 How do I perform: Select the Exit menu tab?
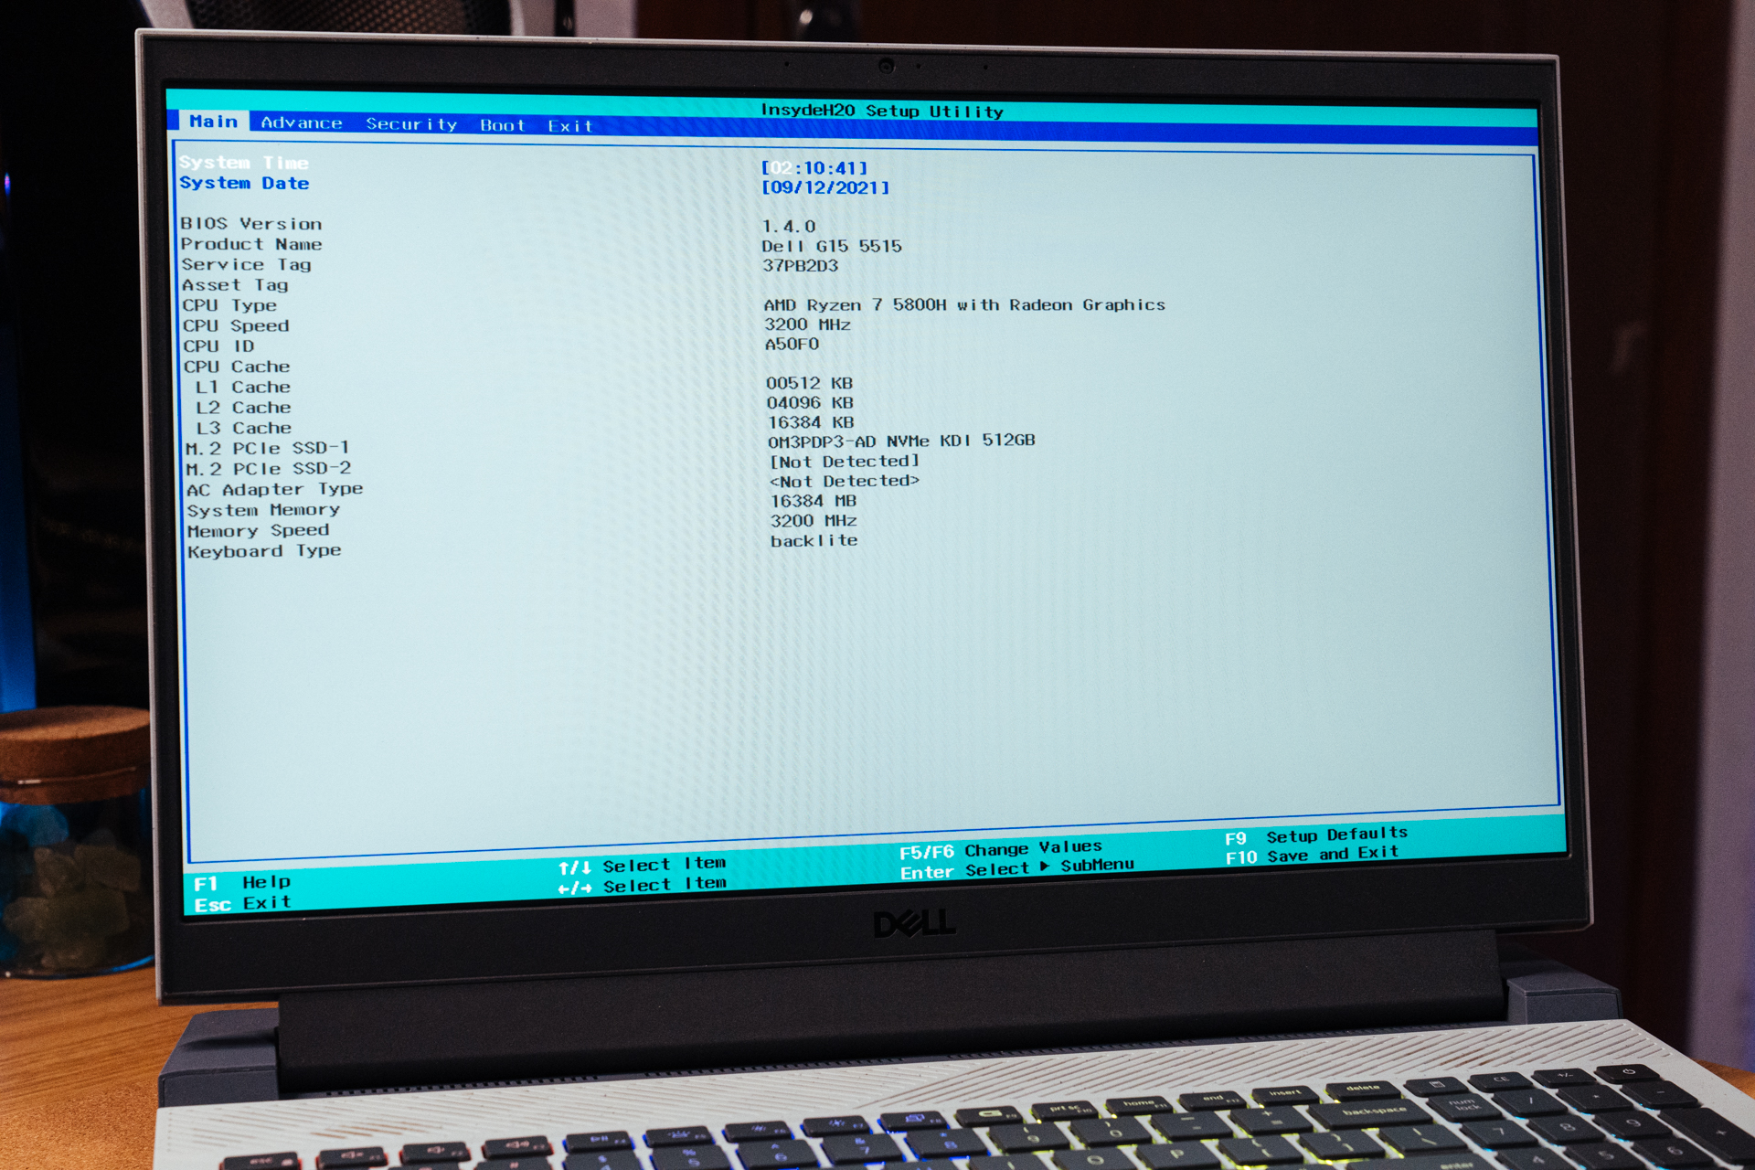tap(569, 126)
